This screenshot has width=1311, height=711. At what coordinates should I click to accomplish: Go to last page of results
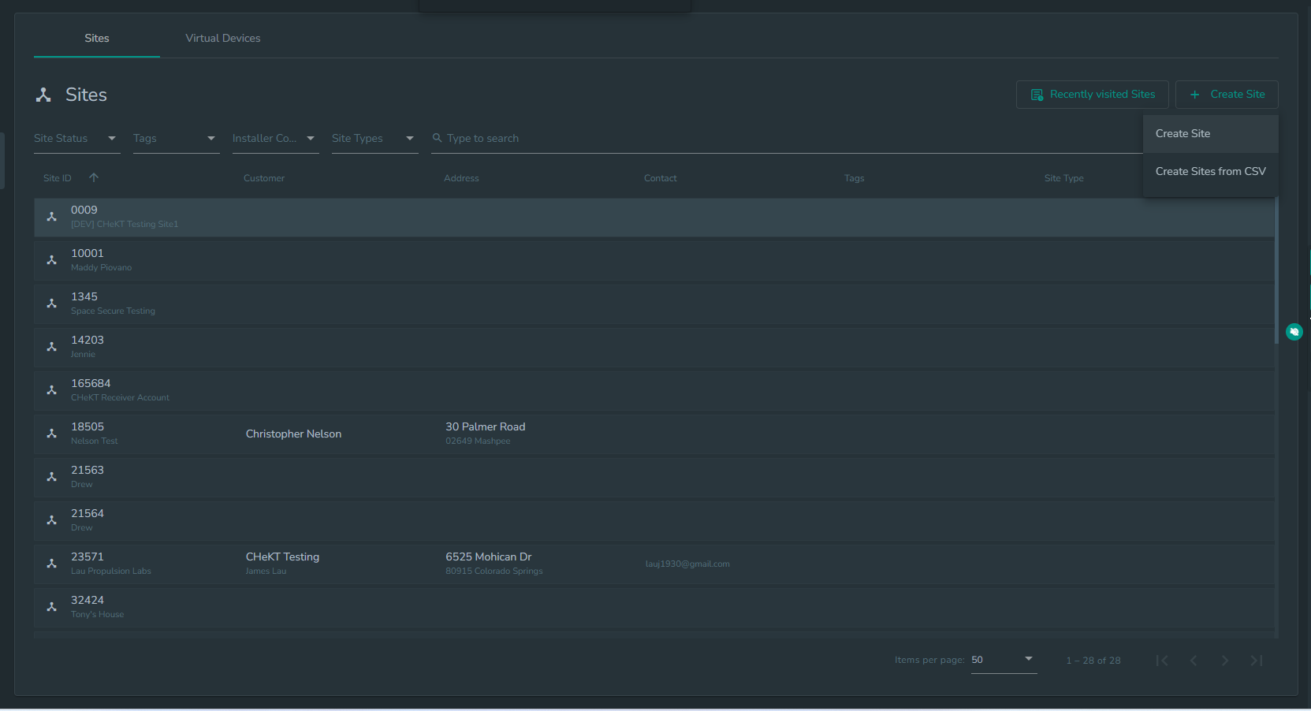click(x=1257, y=661)
